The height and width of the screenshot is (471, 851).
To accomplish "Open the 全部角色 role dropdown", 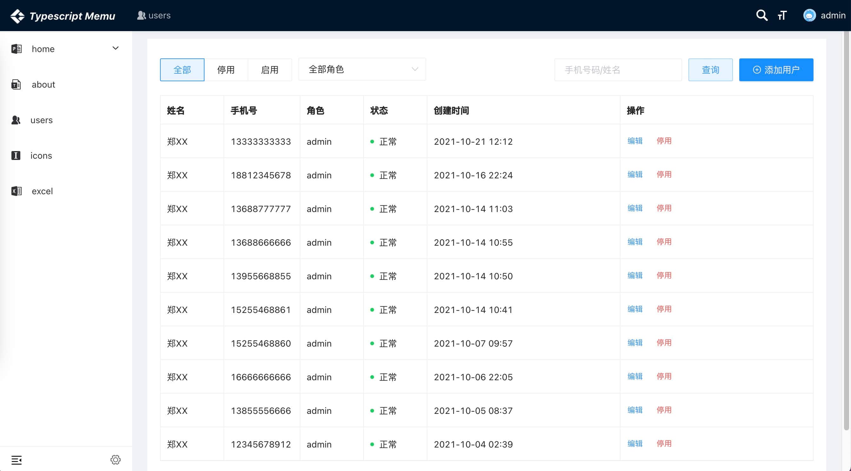I will point(362,70).
